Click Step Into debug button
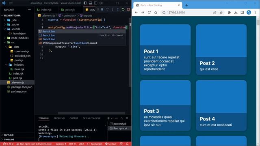Viewport: 260px width, 146px height. [x=113, y=9]
